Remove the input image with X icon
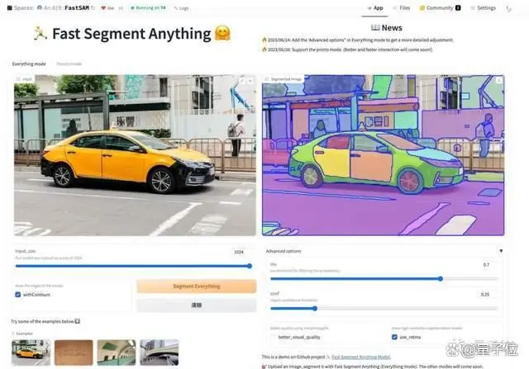The width and height of the screenshot is (529, 369). point(250,81)
